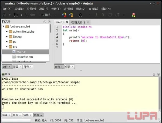Click the C file icon beside main.c
The image size is (162, 123).
14,52
